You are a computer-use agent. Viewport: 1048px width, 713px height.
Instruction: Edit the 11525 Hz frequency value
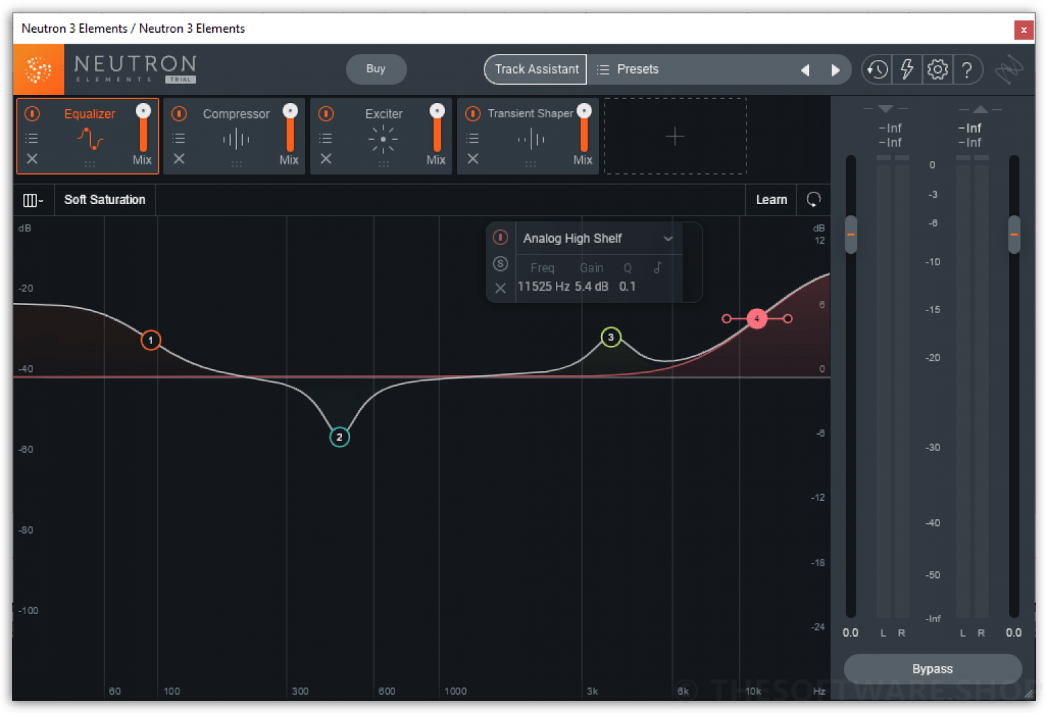click(x=543, y=287)
